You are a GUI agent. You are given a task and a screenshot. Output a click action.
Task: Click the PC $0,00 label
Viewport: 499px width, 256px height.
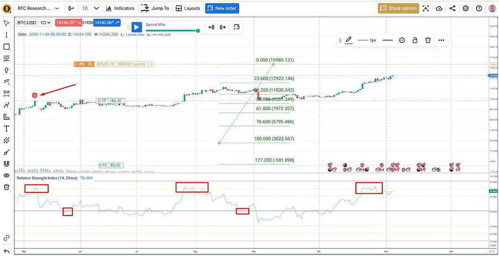111,165
